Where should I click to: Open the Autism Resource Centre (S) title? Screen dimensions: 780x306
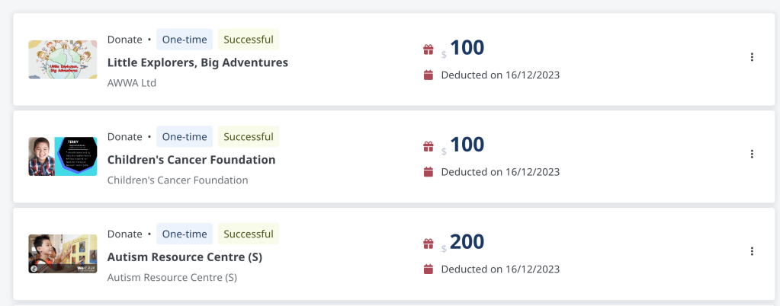click(x=185, y=257)
